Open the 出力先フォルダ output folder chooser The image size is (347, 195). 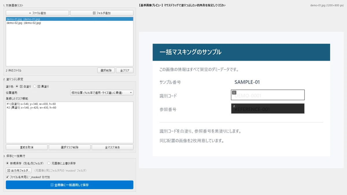coord(19,170)
